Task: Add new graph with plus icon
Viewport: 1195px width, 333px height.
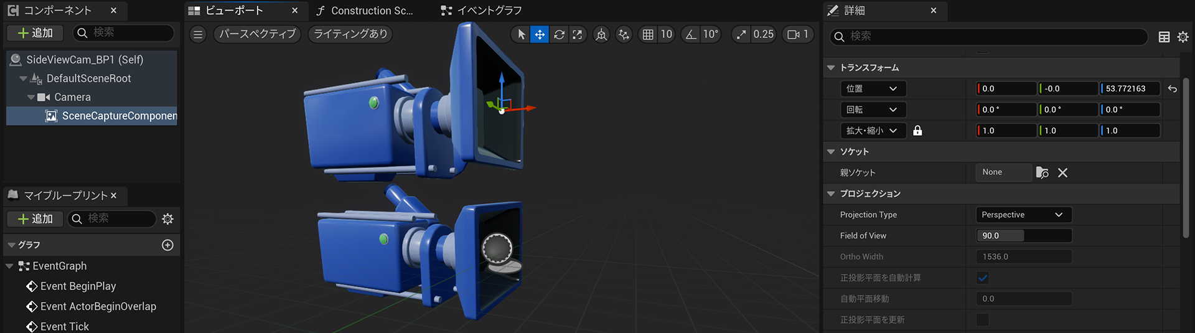Action: click(x=167, y=245)
